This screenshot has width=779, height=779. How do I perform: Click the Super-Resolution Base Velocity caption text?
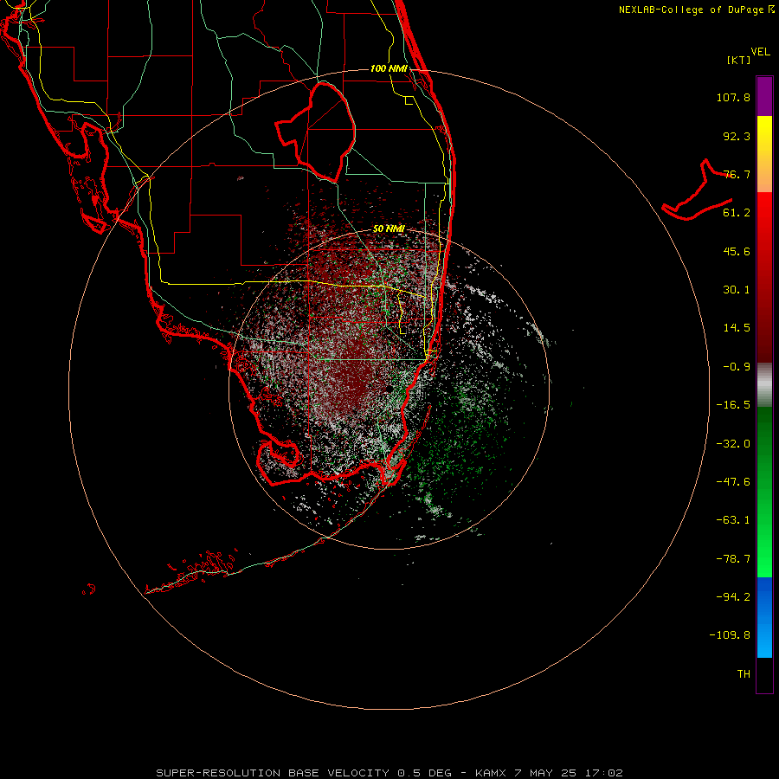[x=389, y=773]
